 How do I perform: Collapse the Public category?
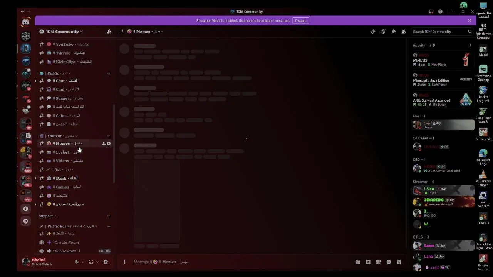pyautogui.click(x=56, y=73)
